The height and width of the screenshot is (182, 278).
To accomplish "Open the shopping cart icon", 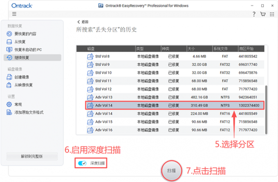I will pyautogui.click(x=263, y=14).
